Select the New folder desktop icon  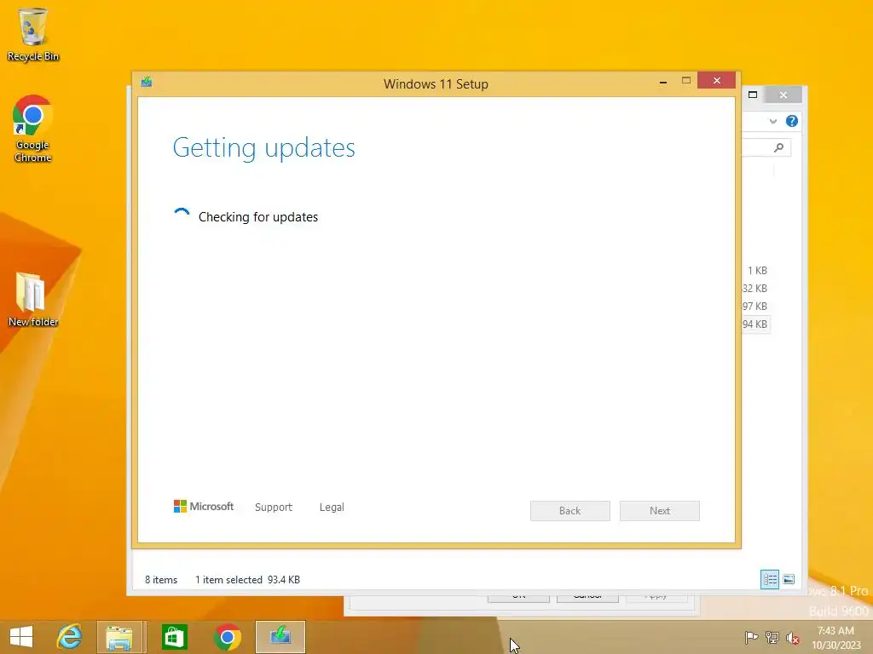pos(33,299)
